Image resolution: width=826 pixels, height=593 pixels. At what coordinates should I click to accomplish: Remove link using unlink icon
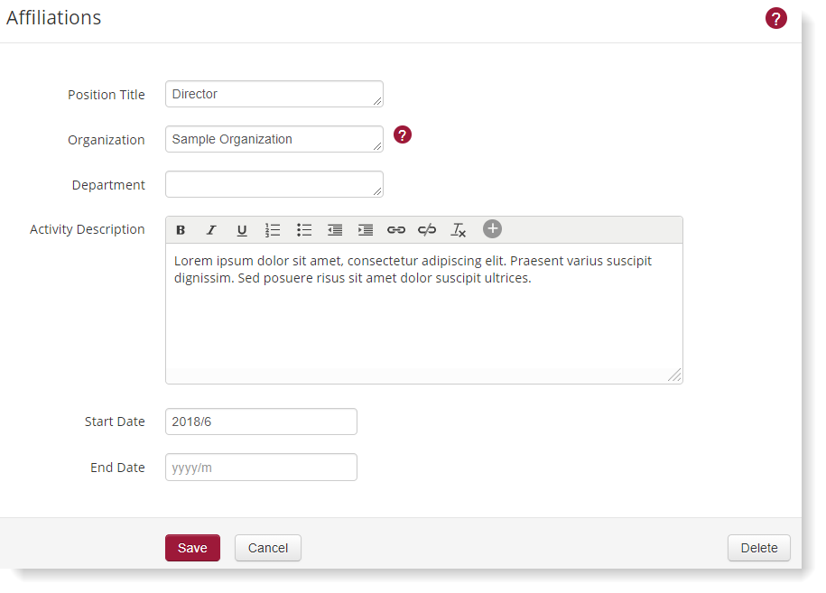(427, 230)
